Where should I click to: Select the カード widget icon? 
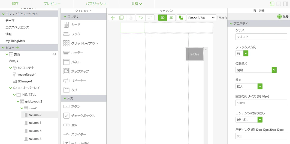click(66, 25)
